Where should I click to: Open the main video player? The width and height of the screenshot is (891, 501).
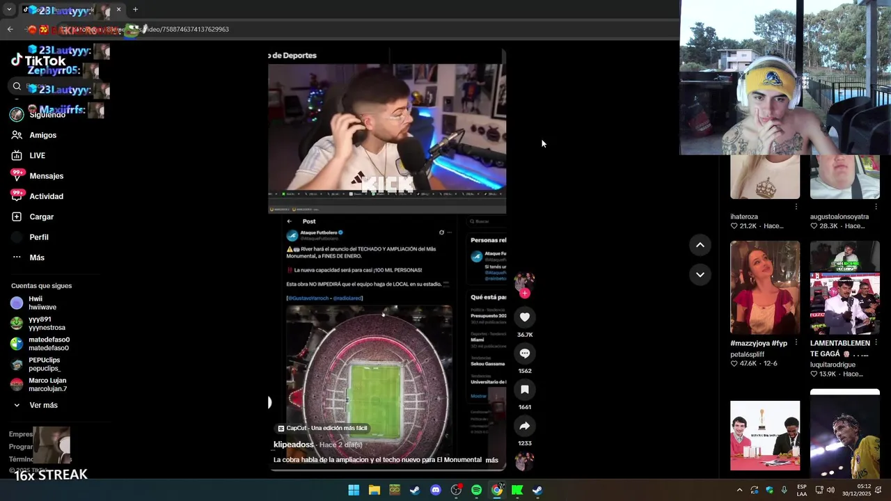(x=387, y=260)
